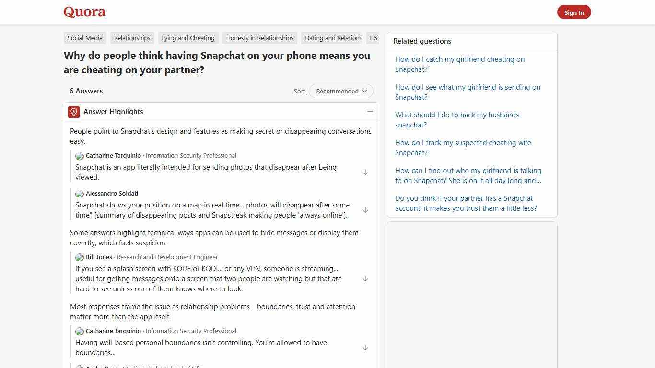
Task: Select the Dating and Relationships topic
Action: [333, 38]
